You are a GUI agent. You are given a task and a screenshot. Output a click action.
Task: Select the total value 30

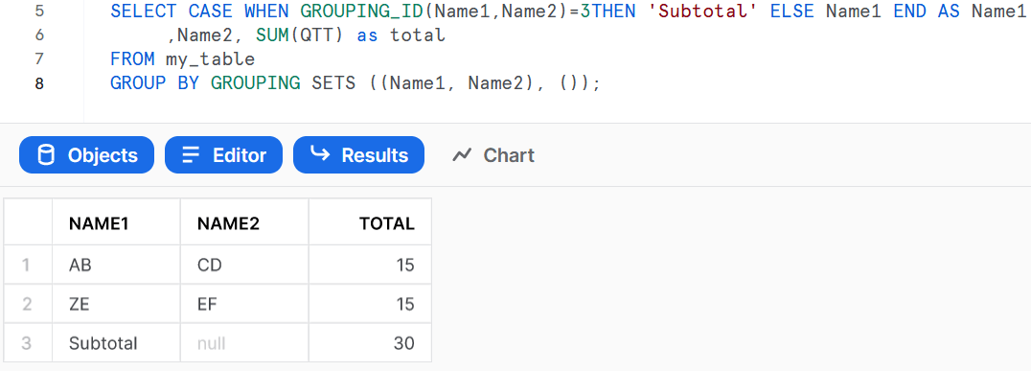370,342
